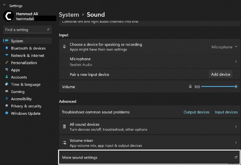Click the Hammad Ali account name
Image resolution: width=241 pixels, height=165 pixels.
point(27,14)
